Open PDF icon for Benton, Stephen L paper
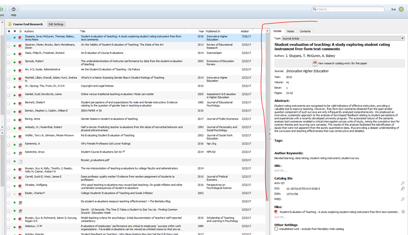408x235 pixels. (x=20, y=112)
